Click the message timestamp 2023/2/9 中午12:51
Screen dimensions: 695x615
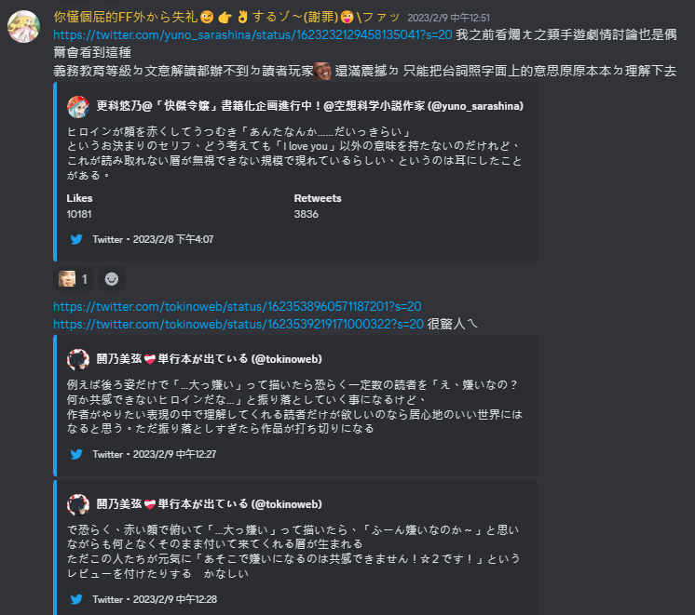[x=448, y=19]
